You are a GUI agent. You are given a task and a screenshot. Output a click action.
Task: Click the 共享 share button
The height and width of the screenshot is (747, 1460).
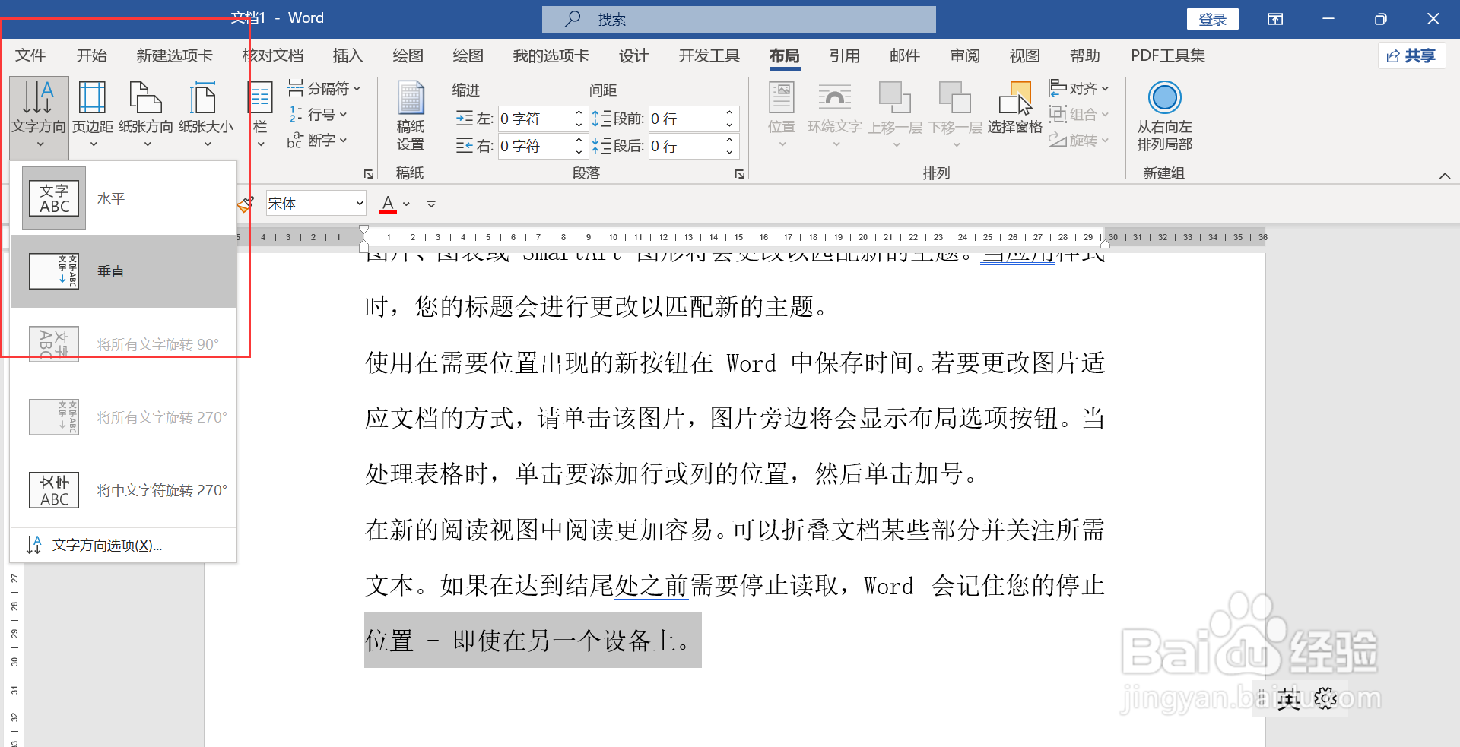click(1411, 55)
